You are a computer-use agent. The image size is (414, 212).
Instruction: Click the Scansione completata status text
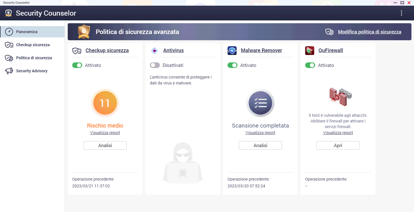tap(260, 126)
